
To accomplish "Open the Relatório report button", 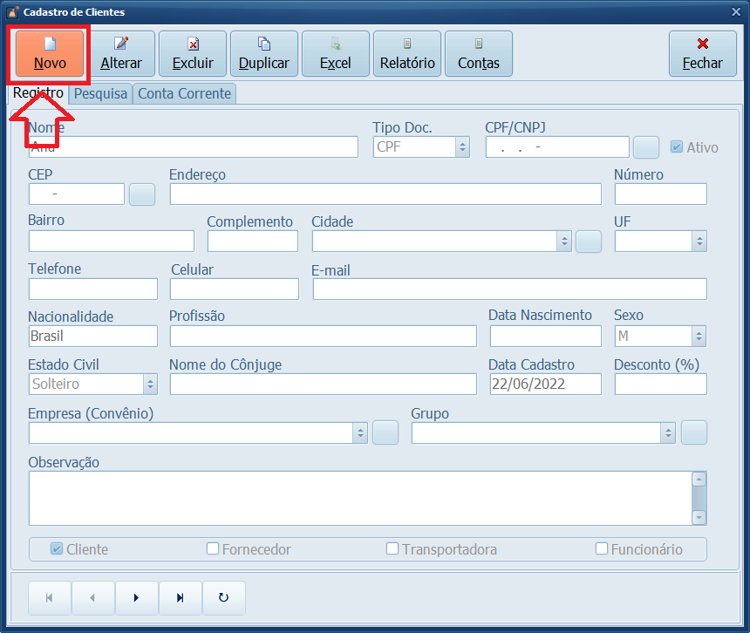I will click(407, 53).
